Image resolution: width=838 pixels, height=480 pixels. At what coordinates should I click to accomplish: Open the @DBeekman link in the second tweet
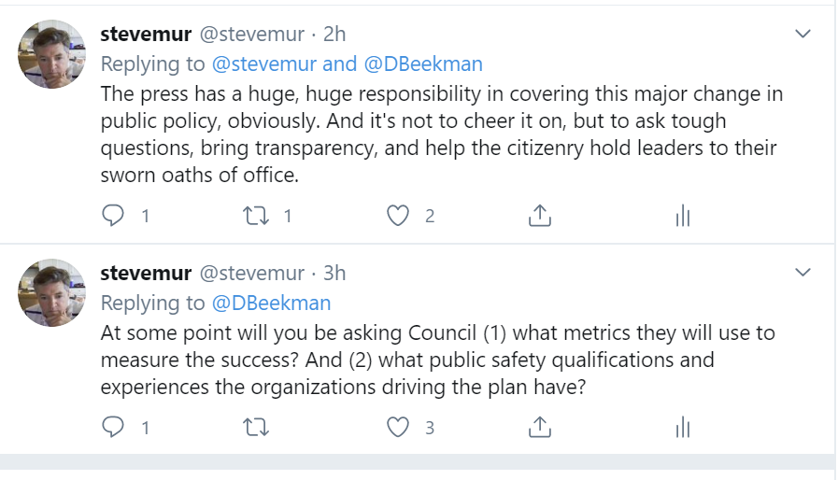tap(271, 303)
